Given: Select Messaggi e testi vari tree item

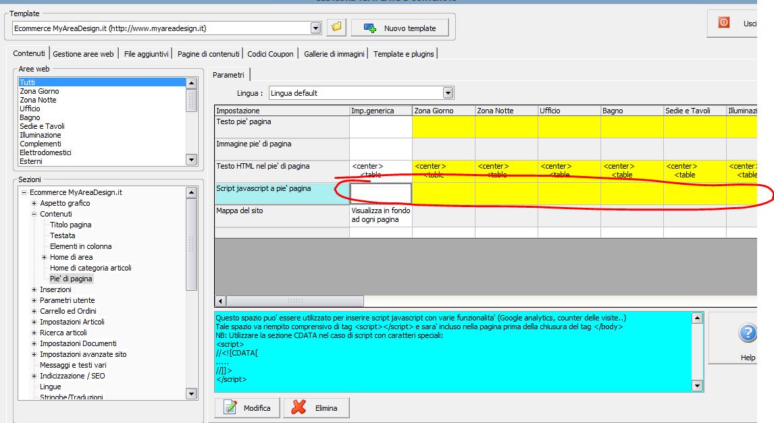Looking at the screenshot, I should pyautogui.click(x=73, y=366).
